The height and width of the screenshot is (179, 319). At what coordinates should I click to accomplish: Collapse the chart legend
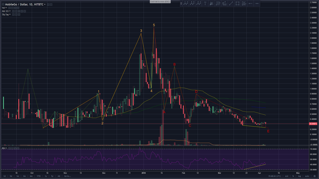pyautogui.click(x=3, y=4)
